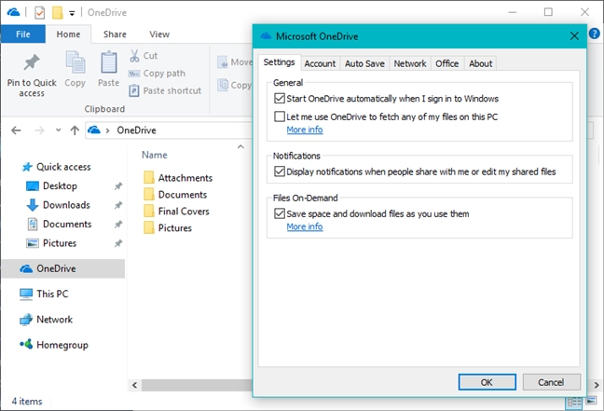604x411 pixels.
Task: Click the Name column header
Action: click(155, 155)
